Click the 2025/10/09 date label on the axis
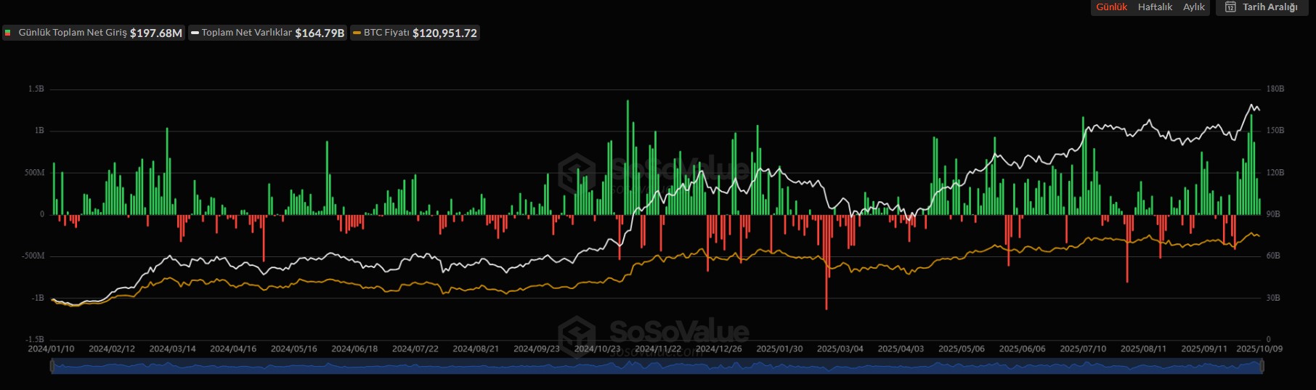This screenshot has width=1316, height=390. (1259, 349)
